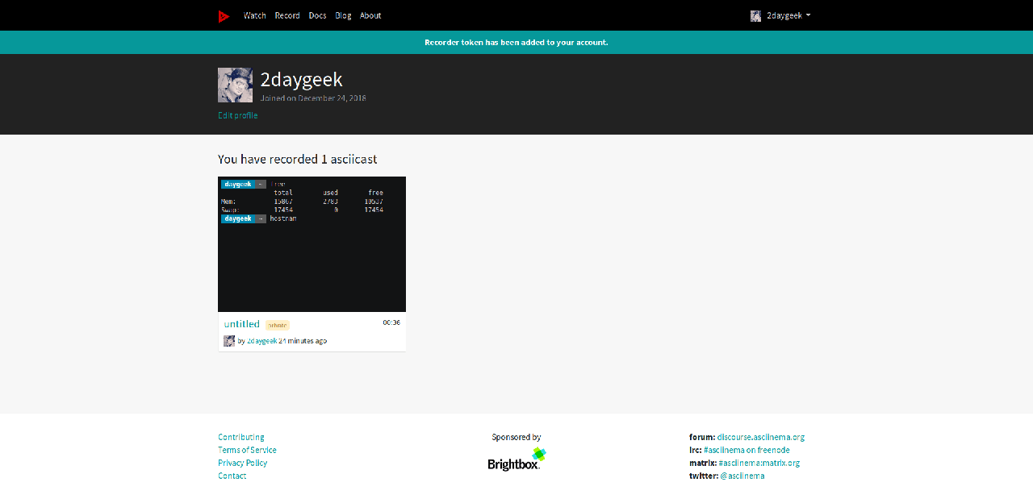
Task: Go to the Record page
Action: coord(286,15)
